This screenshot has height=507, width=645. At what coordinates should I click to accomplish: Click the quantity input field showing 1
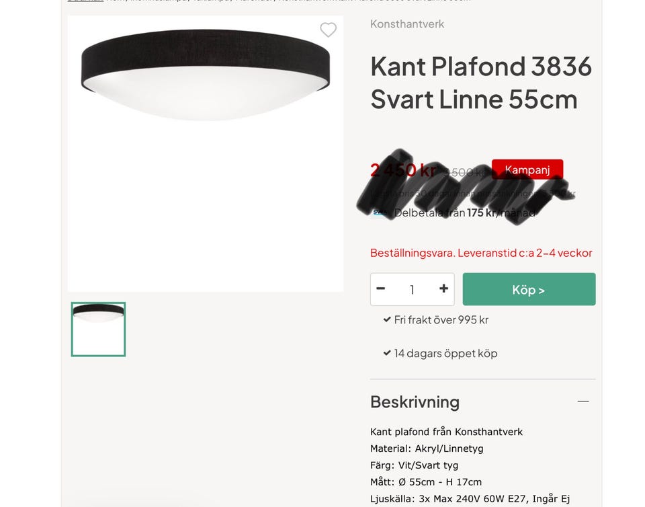(x=412, y=290)
